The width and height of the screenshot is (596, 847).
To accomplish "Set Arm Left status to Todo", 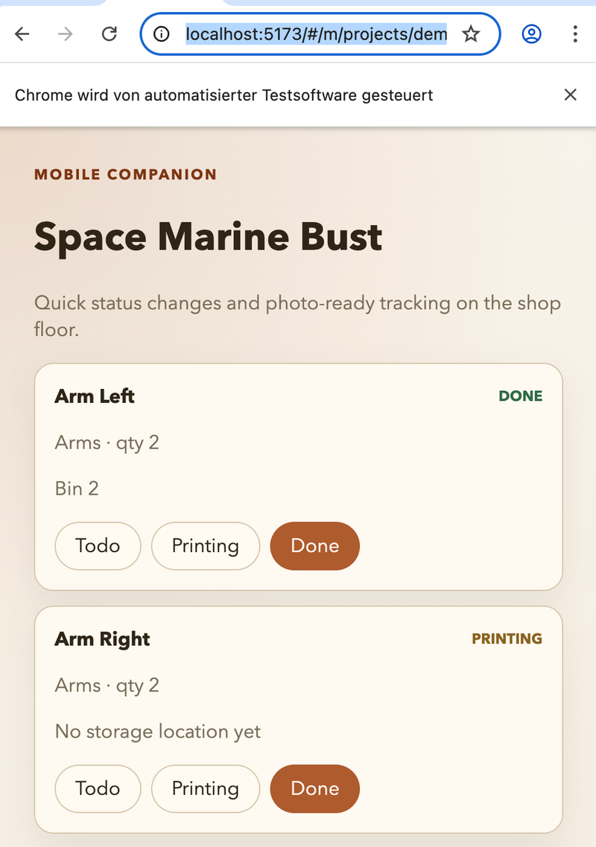I will click(98, 546).
